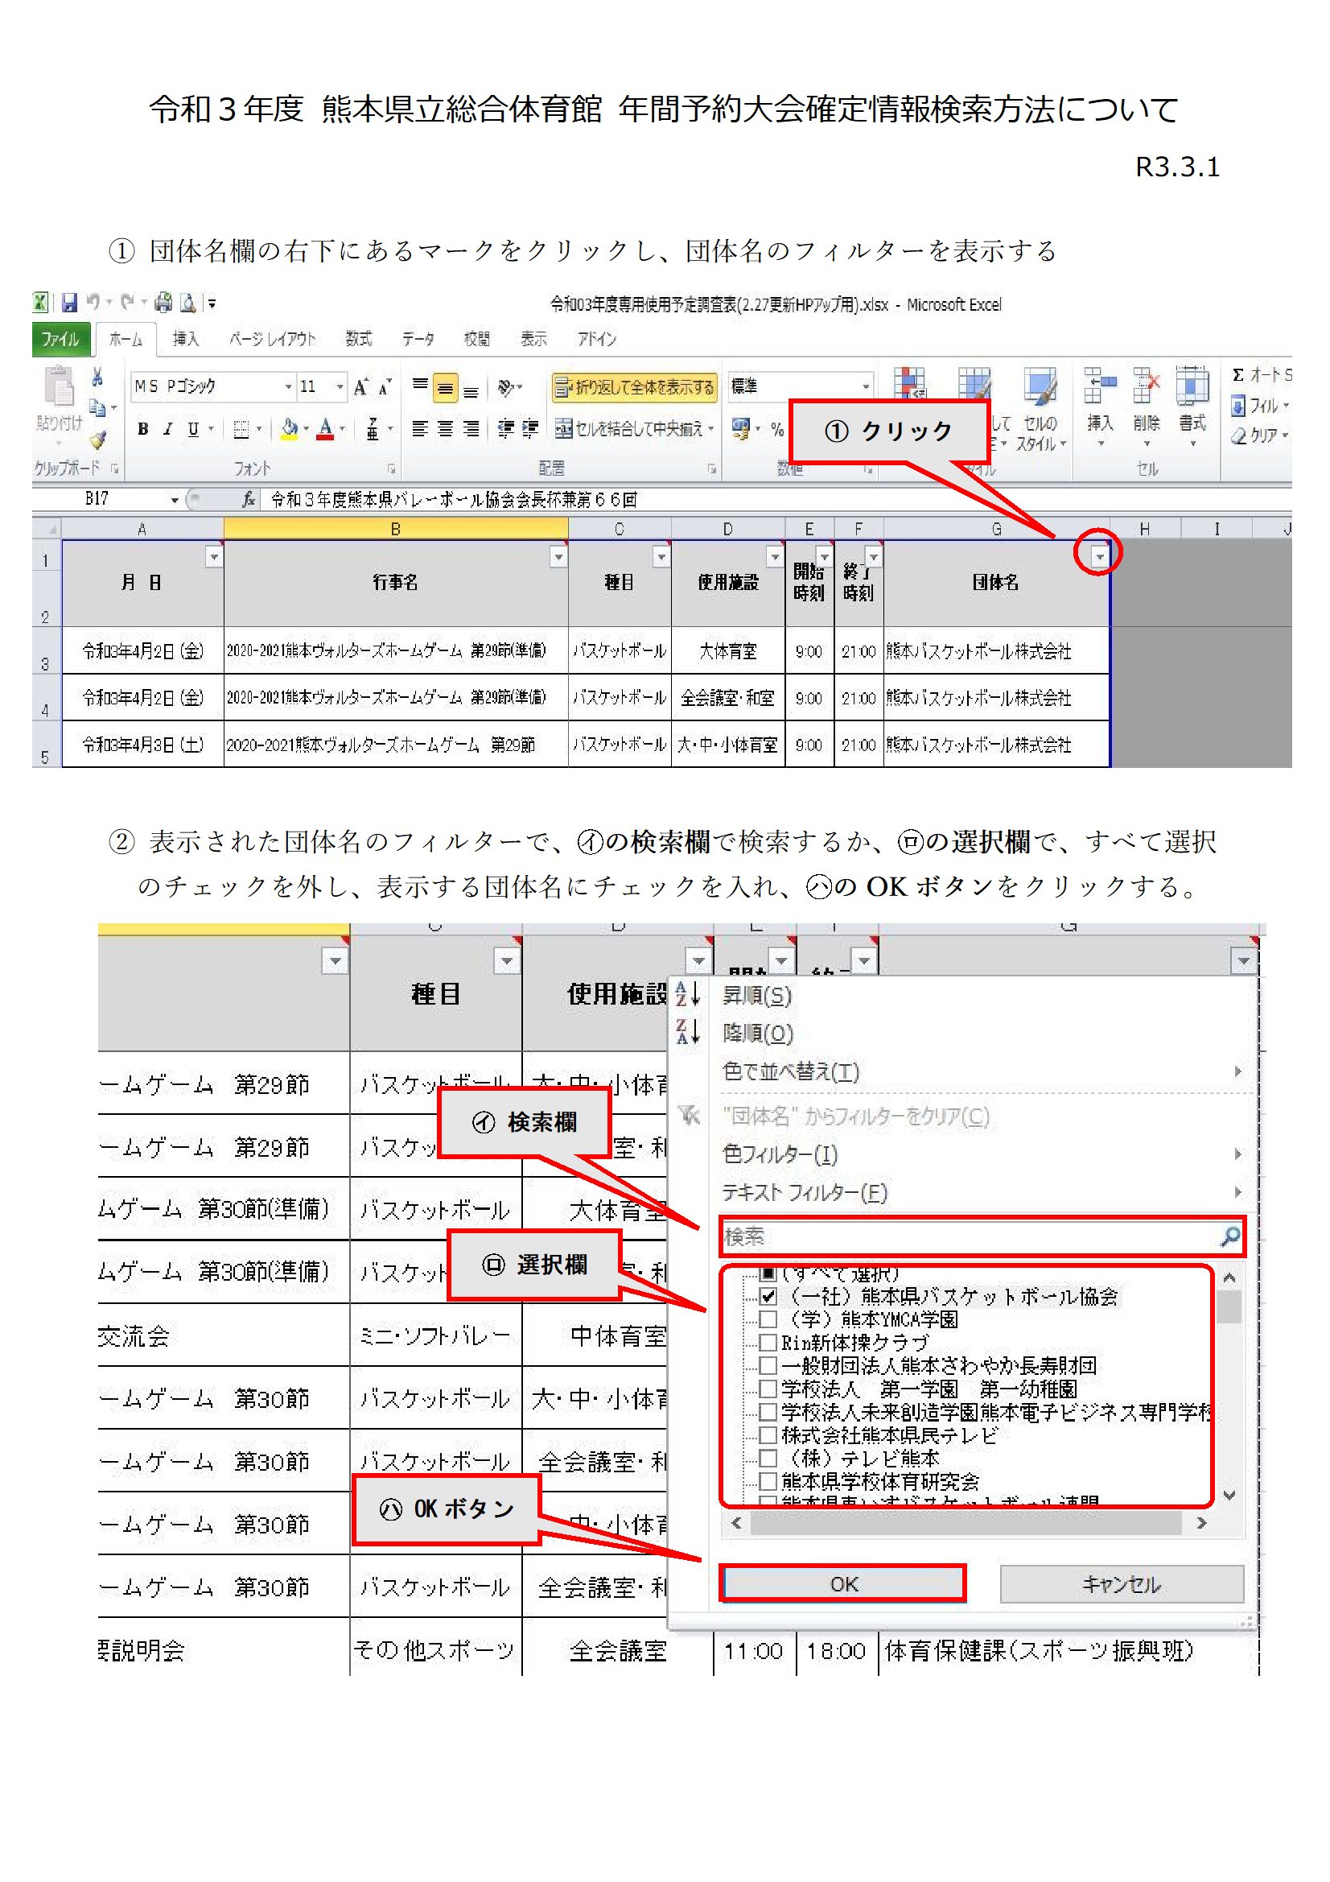Click the Bold (B) button
The height and width of the screenshot is (1882, 1330).
[143, 429]
